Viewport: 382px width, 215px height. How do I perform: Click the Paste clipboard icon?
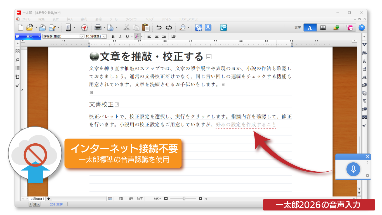146,27
